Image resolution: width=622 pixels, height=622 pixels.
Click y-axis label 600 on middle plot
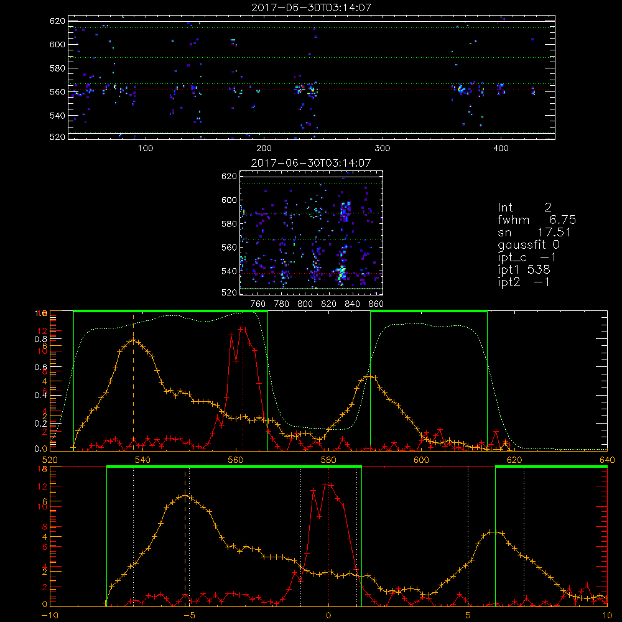point(230,200)
